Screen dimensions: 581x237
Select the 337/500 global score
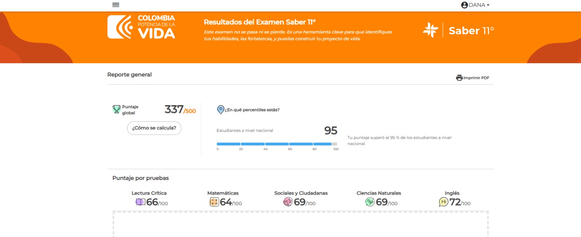pyautogui.click(x=180, y=109)
